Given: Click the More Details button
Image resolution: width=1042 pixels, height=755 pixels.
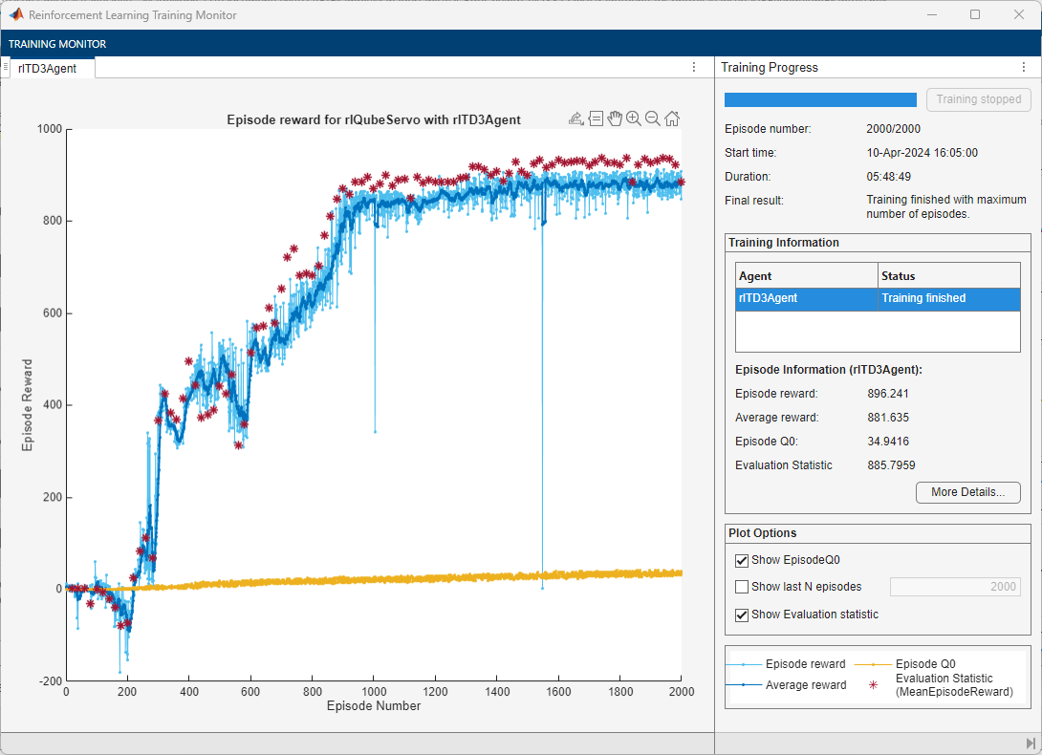Looking at the screenshot, I should point(967,492).
